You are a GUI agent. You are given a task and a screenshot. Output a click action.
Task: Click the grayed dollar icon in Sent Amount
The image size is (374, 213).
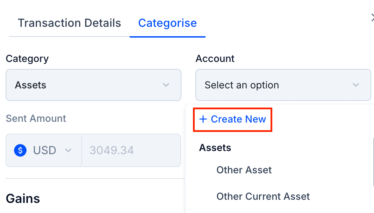(20, 150)
